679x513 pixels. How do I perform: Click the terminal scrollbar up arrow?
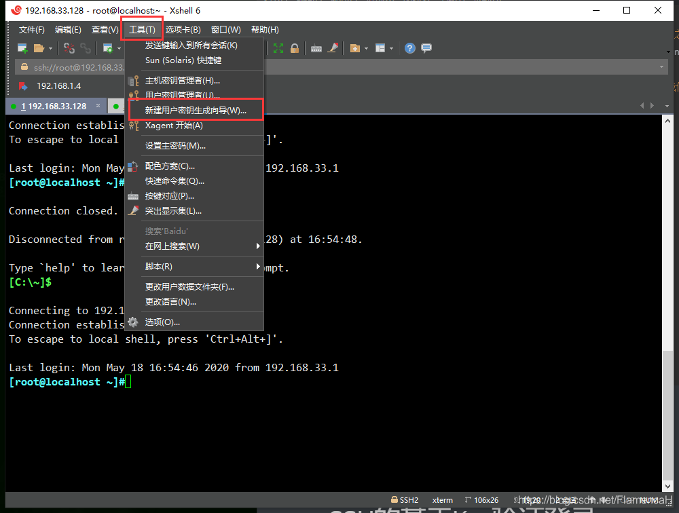(x=667, y=121)
